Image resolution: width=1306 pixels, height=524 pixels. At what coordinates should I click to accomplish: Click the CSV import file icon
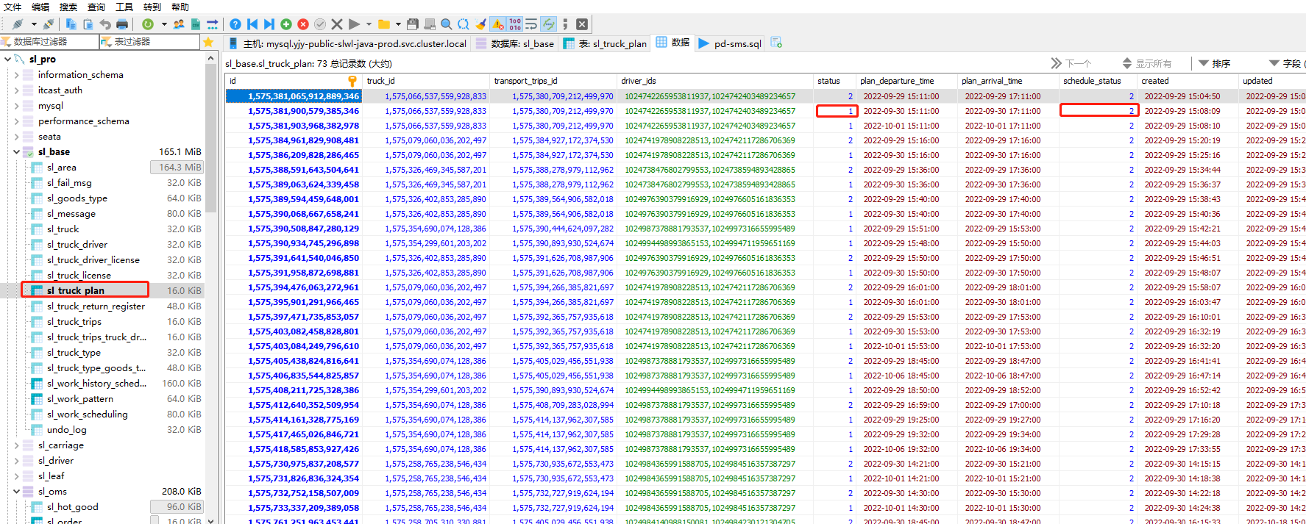(196, 24)
